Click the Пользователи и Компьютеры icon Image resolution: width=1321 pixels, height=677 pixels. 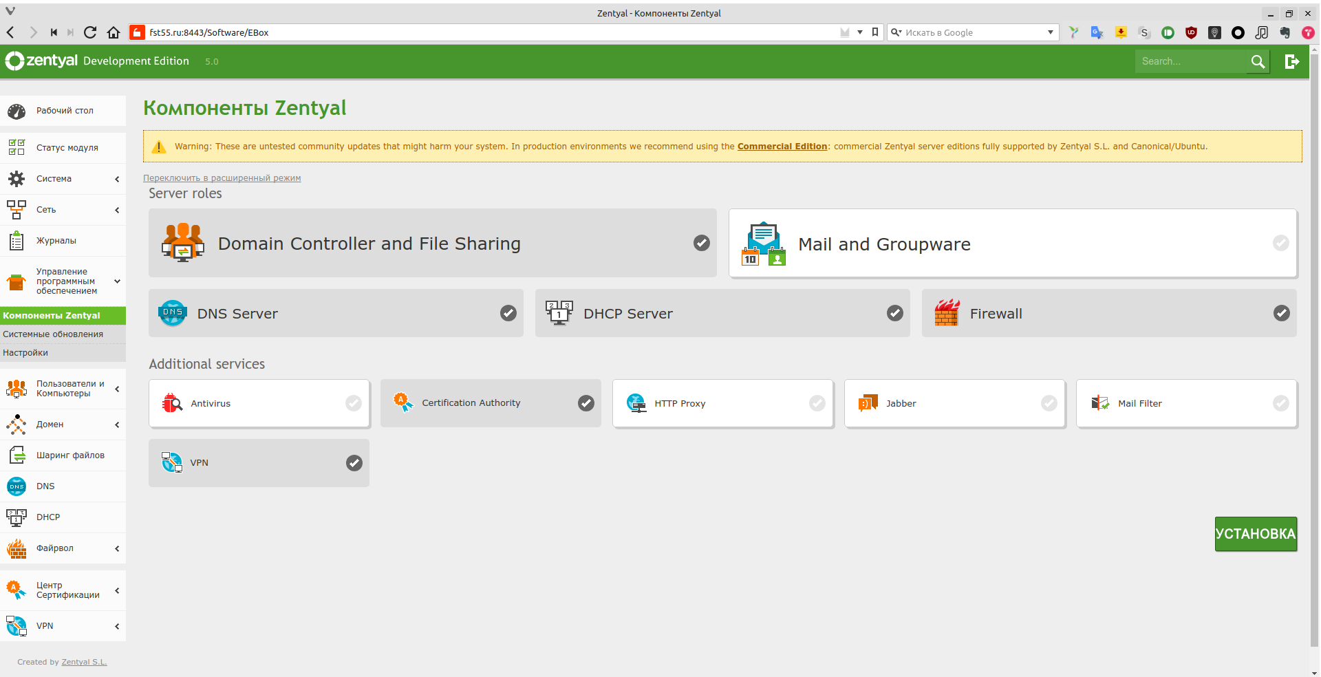coord(17,389)
